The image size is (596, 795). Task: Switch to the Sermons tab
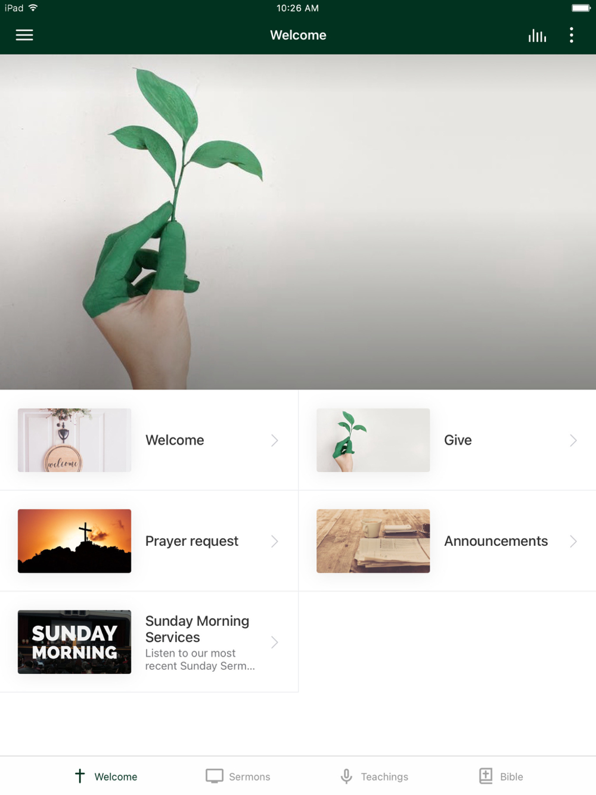click(x=238, y=776)
